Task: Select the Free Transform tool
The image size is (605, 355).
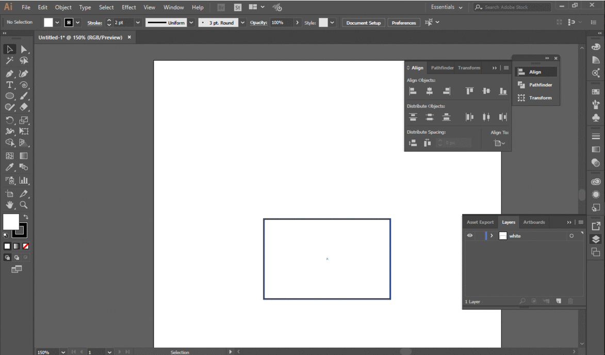Action: click(x=24, y=131)
